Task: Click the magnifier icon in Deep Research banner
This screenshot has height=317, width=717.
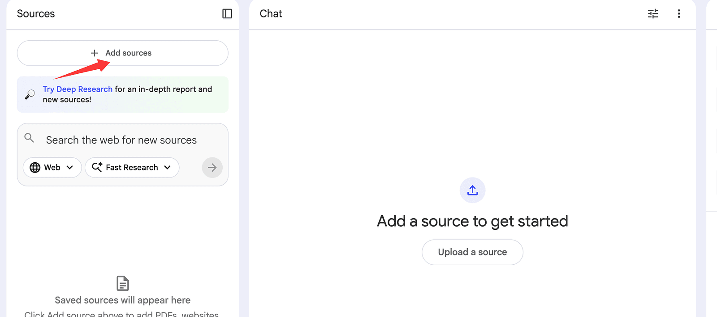Action: click(x=30, y=94)
